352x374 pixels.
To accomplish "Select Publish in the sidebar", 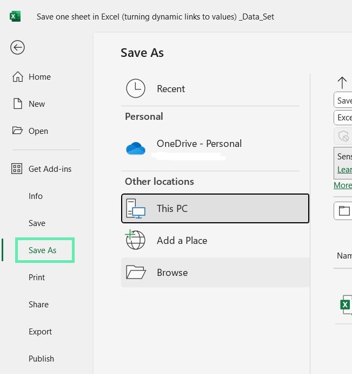I will (41, 359).
